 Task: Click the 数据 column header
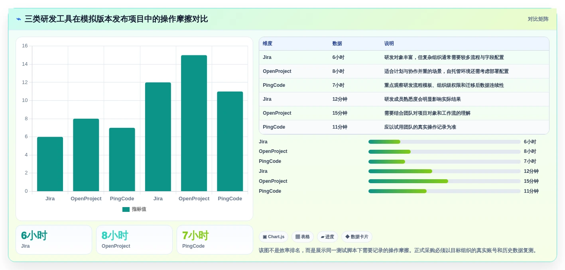tap(337, 44)
